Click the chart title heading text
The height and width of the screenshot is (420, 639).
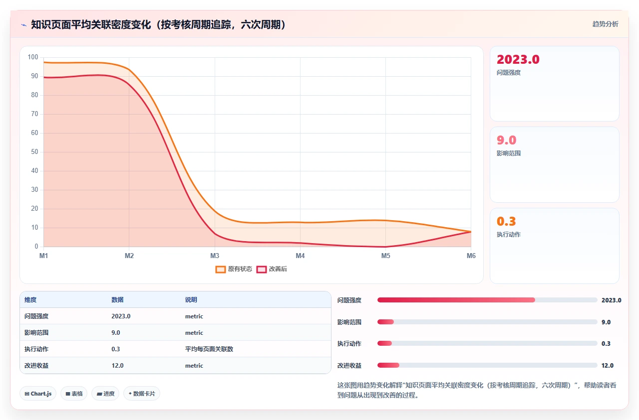160,24
